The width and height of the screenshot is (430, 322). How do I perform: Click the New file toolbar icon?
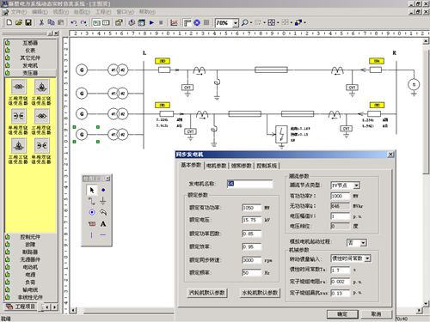(x=9, y=22)
